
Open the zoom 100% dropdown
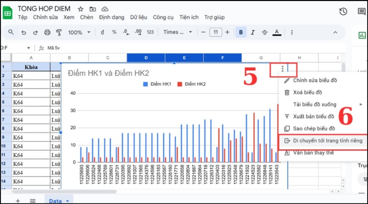point(79,32)
